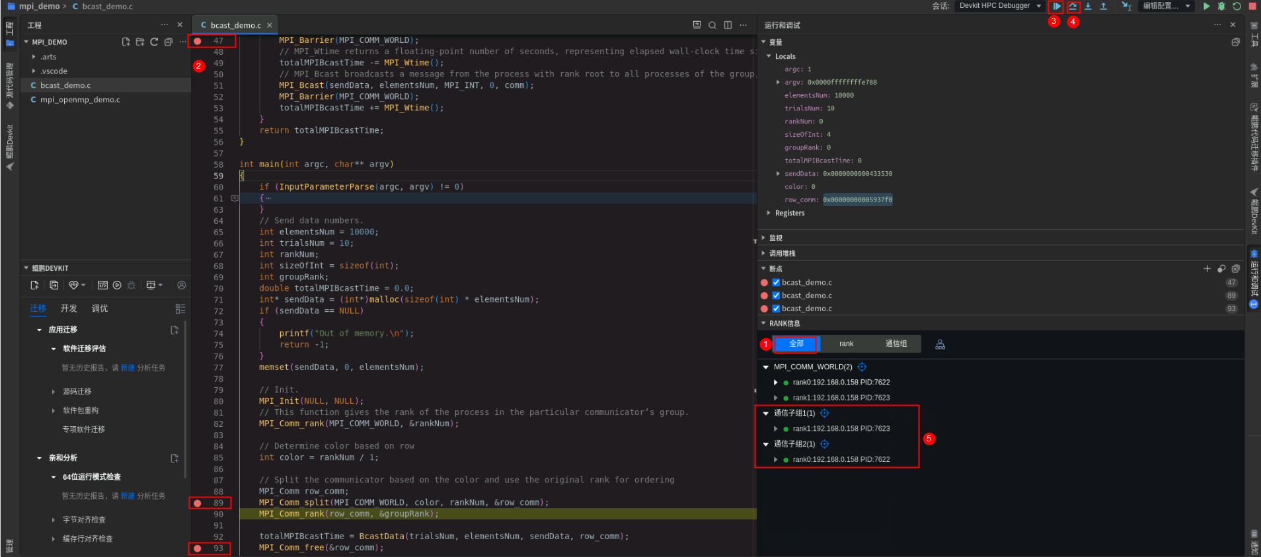This screenshot has width=1261, height=557.
Task: Select the rank tab in RANK信息
Action: (x=847, y=344)
